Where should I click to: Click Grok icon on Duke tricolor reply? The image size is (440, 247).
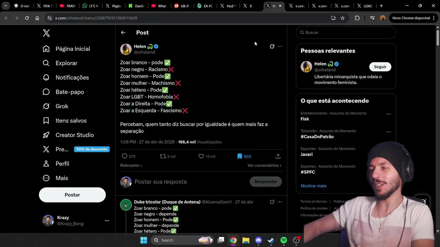272,202
